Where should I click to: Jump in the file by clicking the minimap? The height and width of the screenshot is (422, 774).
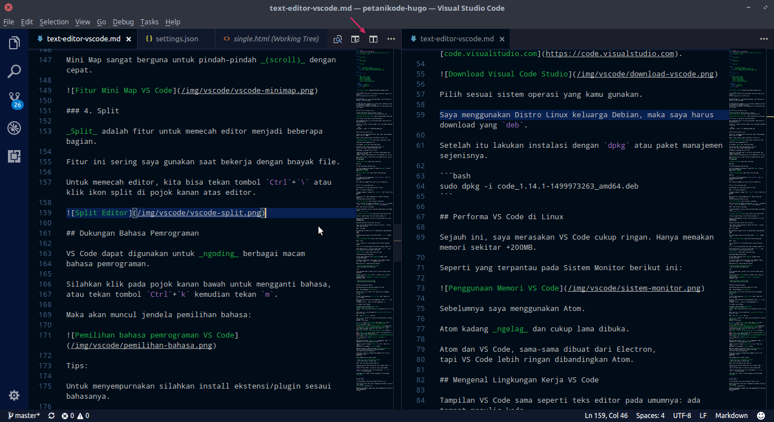coord(373,227)
